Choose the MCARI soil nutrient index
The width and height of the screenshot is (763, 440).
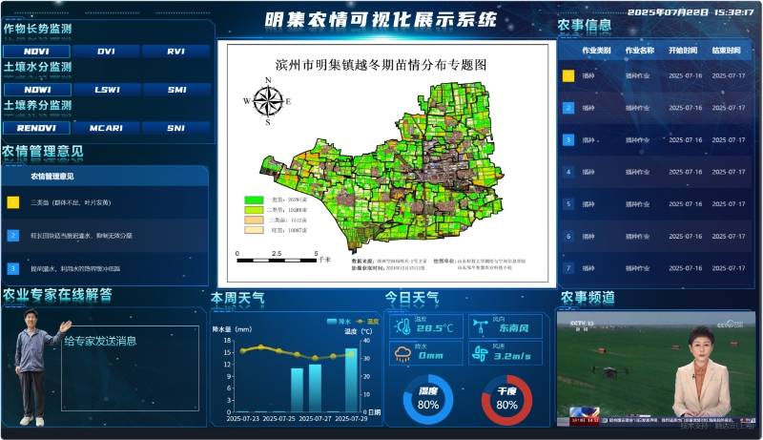[106, 127]
